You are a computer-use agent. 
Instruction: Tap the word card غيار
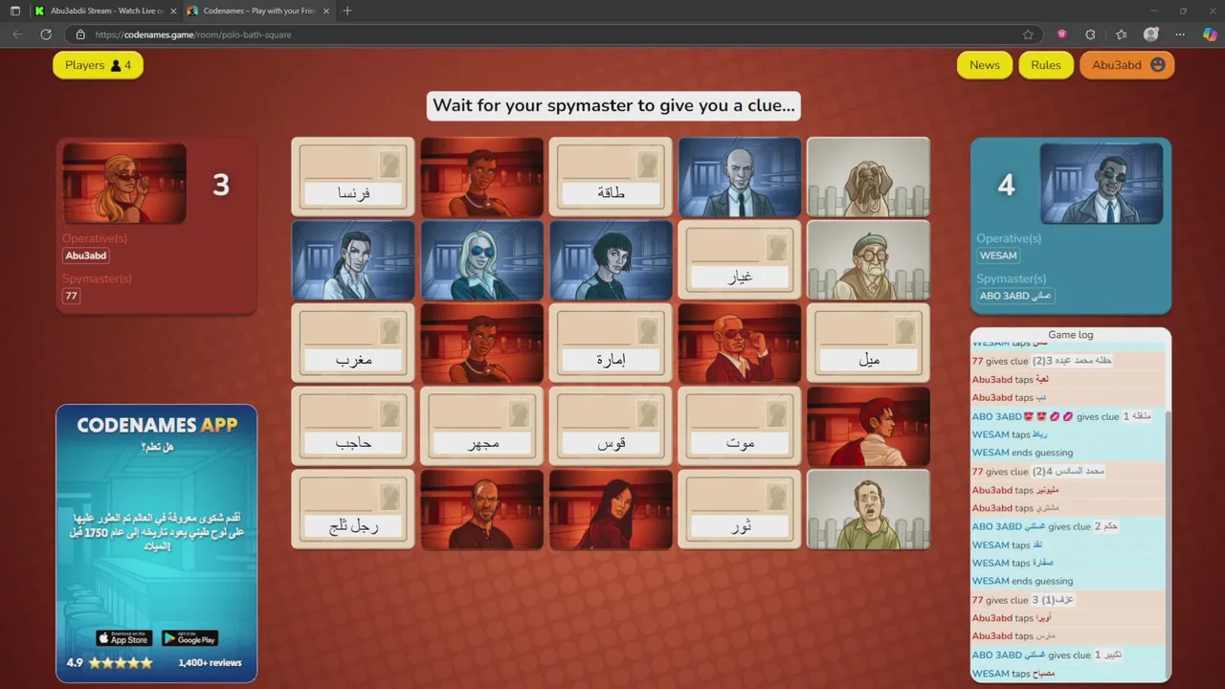(740, 260)
